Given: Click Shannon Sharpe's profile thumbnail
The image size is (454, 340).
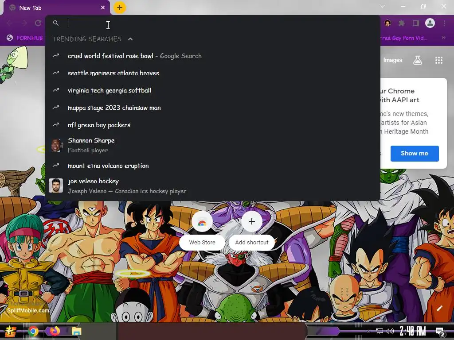Looking at the screenshot, I should click(56, 145).
